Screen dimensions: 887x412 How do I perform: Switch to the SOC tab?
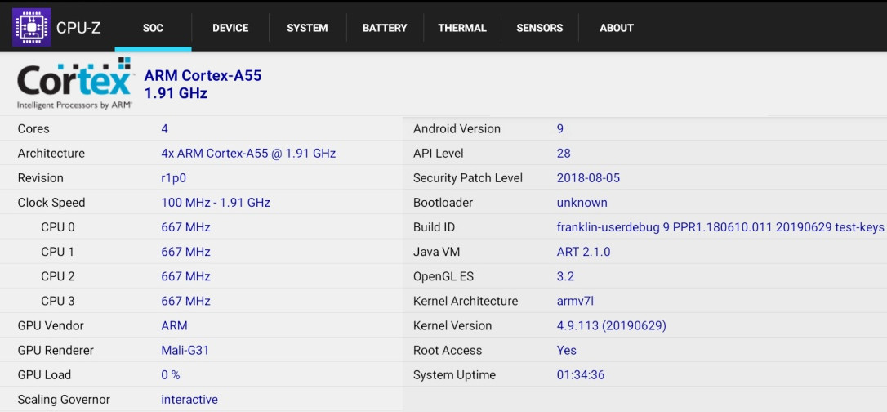pyautogui.click(x=153, y=28)
